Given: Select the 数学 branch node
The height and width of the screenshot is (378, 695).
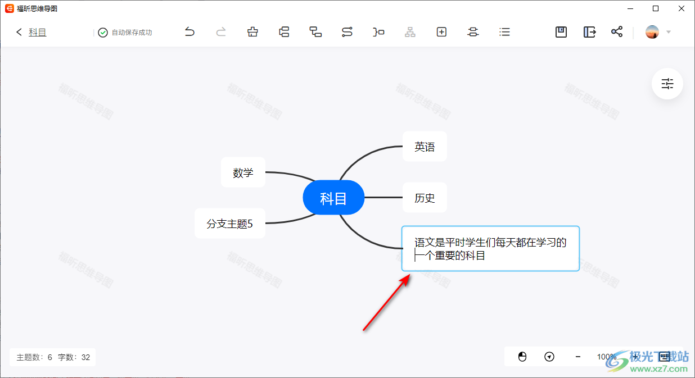Looking at the screenshot, I should (243, 172).
